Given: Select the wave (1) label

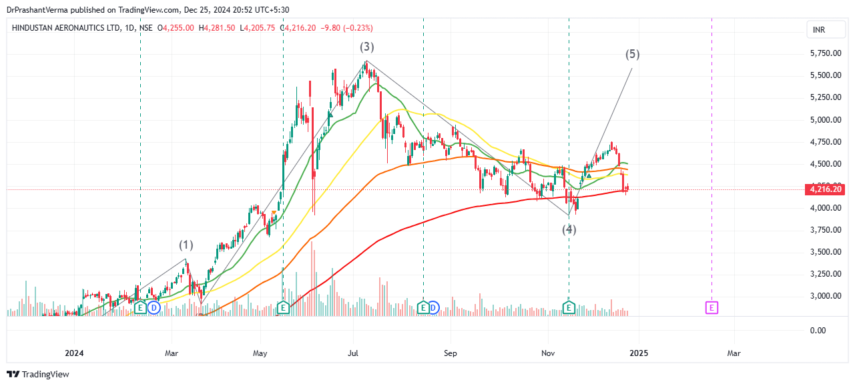Looking at the screenshot, I should click(186, 245).
